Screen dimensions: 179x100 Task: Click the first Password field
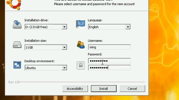point(109,61)
